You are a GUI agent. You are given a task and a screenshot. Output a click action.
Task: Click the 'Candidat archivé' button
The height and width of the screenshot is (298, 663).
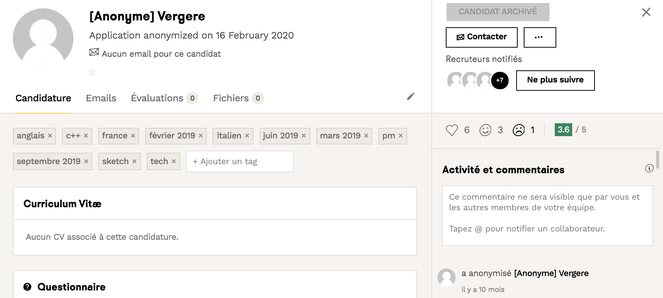tap(498, 12)
